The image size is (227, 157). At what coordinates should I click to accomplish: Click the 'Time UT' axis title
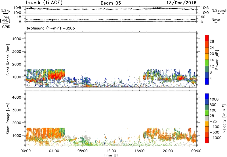(x=111, y=155)
